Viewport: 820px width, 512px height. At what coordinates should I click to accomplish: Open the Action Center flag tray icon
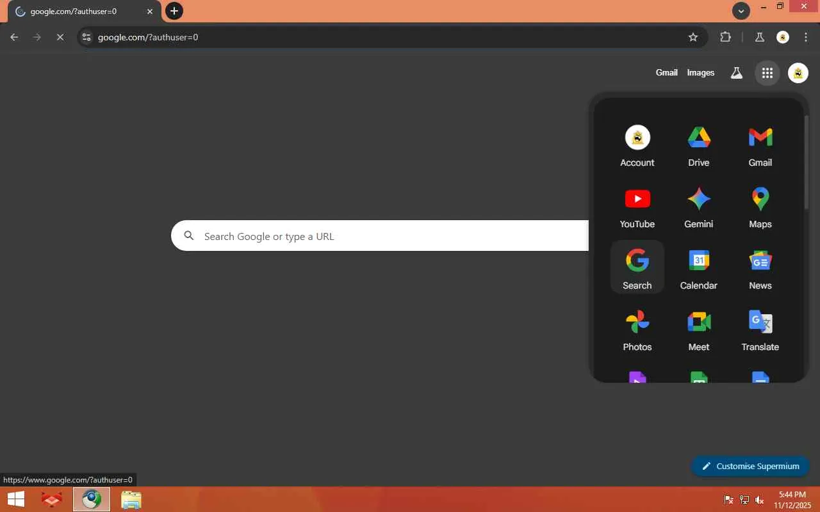pos(729,500)
